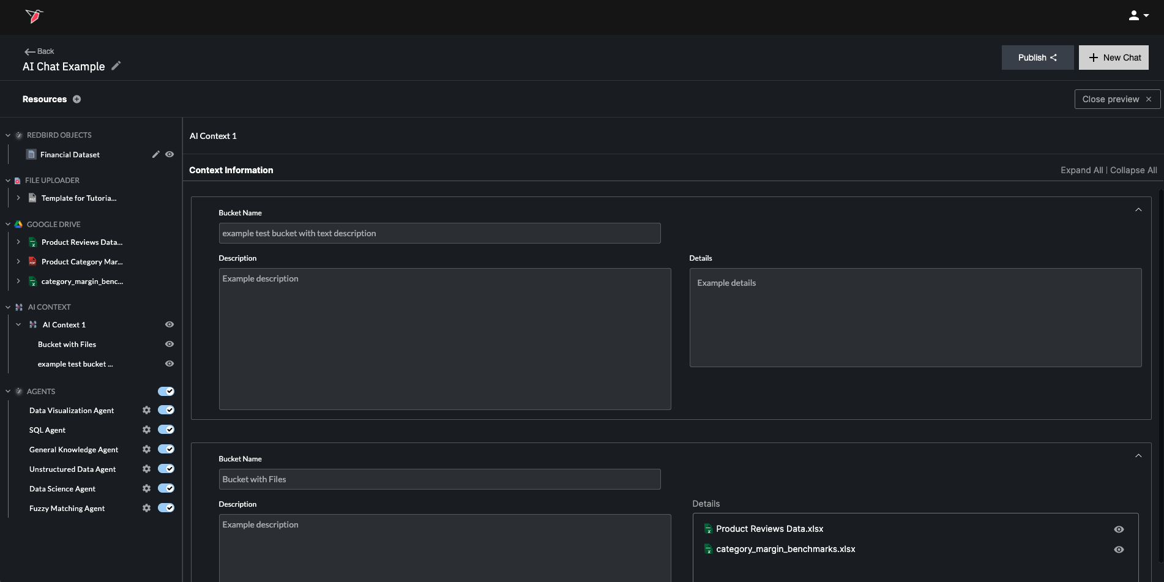Click the Financial Dataset object icon

click(x=31, y=154)
